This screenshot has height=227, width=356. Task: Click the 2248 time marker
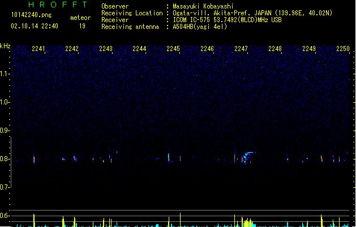point(275,49)
